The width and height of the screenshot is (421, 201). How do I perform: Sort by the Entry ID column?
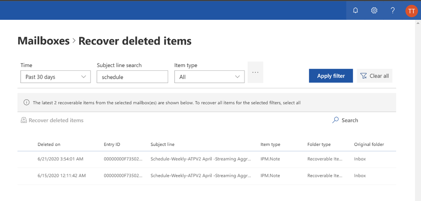pyautogui.click(x=112, y=145)
